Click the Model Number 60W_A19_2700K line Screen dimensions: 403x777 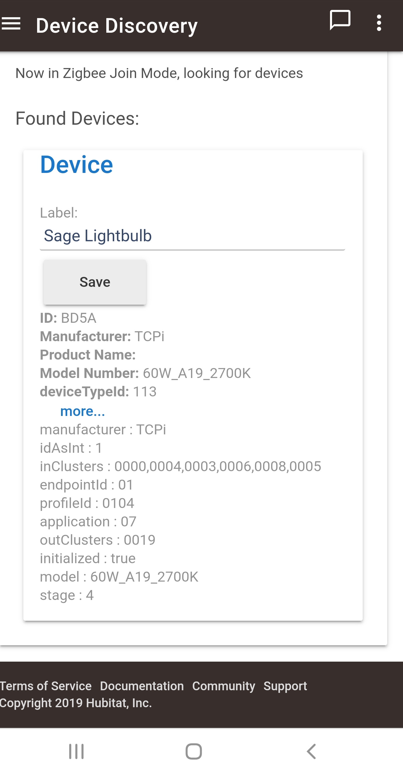(145, 373)
